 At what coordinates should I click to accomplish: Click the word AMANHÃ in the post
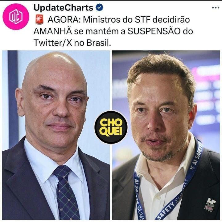pos(53,31)
